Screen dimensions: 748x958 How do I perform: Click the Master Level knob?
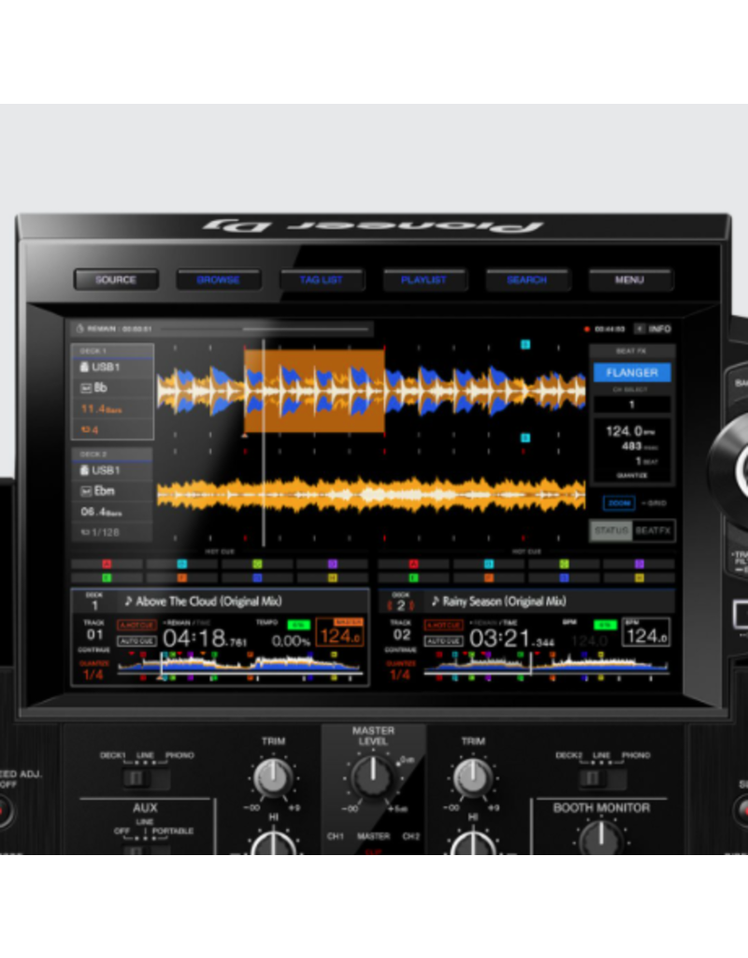point(373,776)
